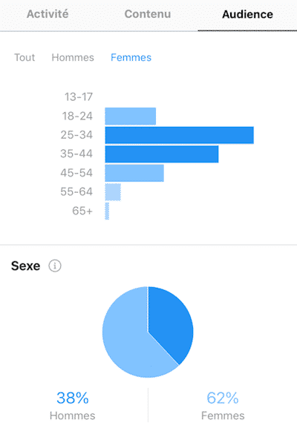Viewport: 297px width, 440px height.
Task: Tap the 25-34 age bar
Action: point(180,135)
